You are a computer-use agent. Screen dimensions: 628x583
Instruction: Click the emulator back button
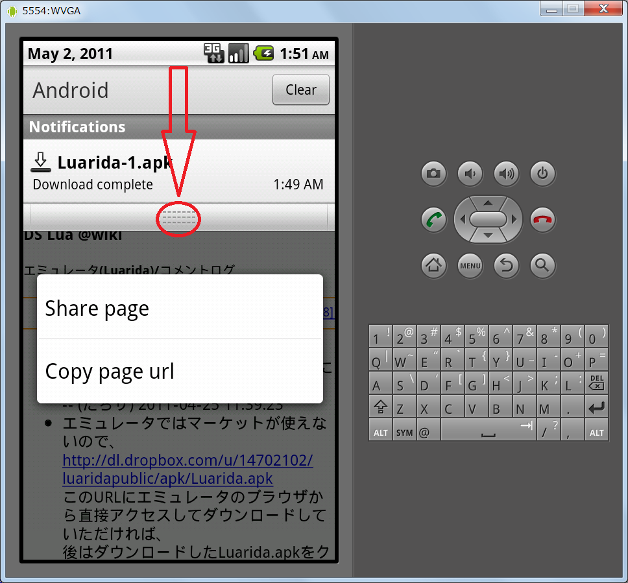click(507, 265)
